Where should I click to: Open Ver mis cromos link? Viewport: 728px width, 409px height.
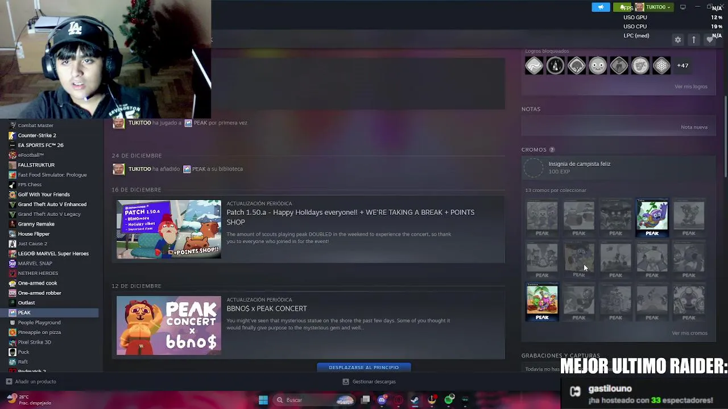tap(689, 333)
